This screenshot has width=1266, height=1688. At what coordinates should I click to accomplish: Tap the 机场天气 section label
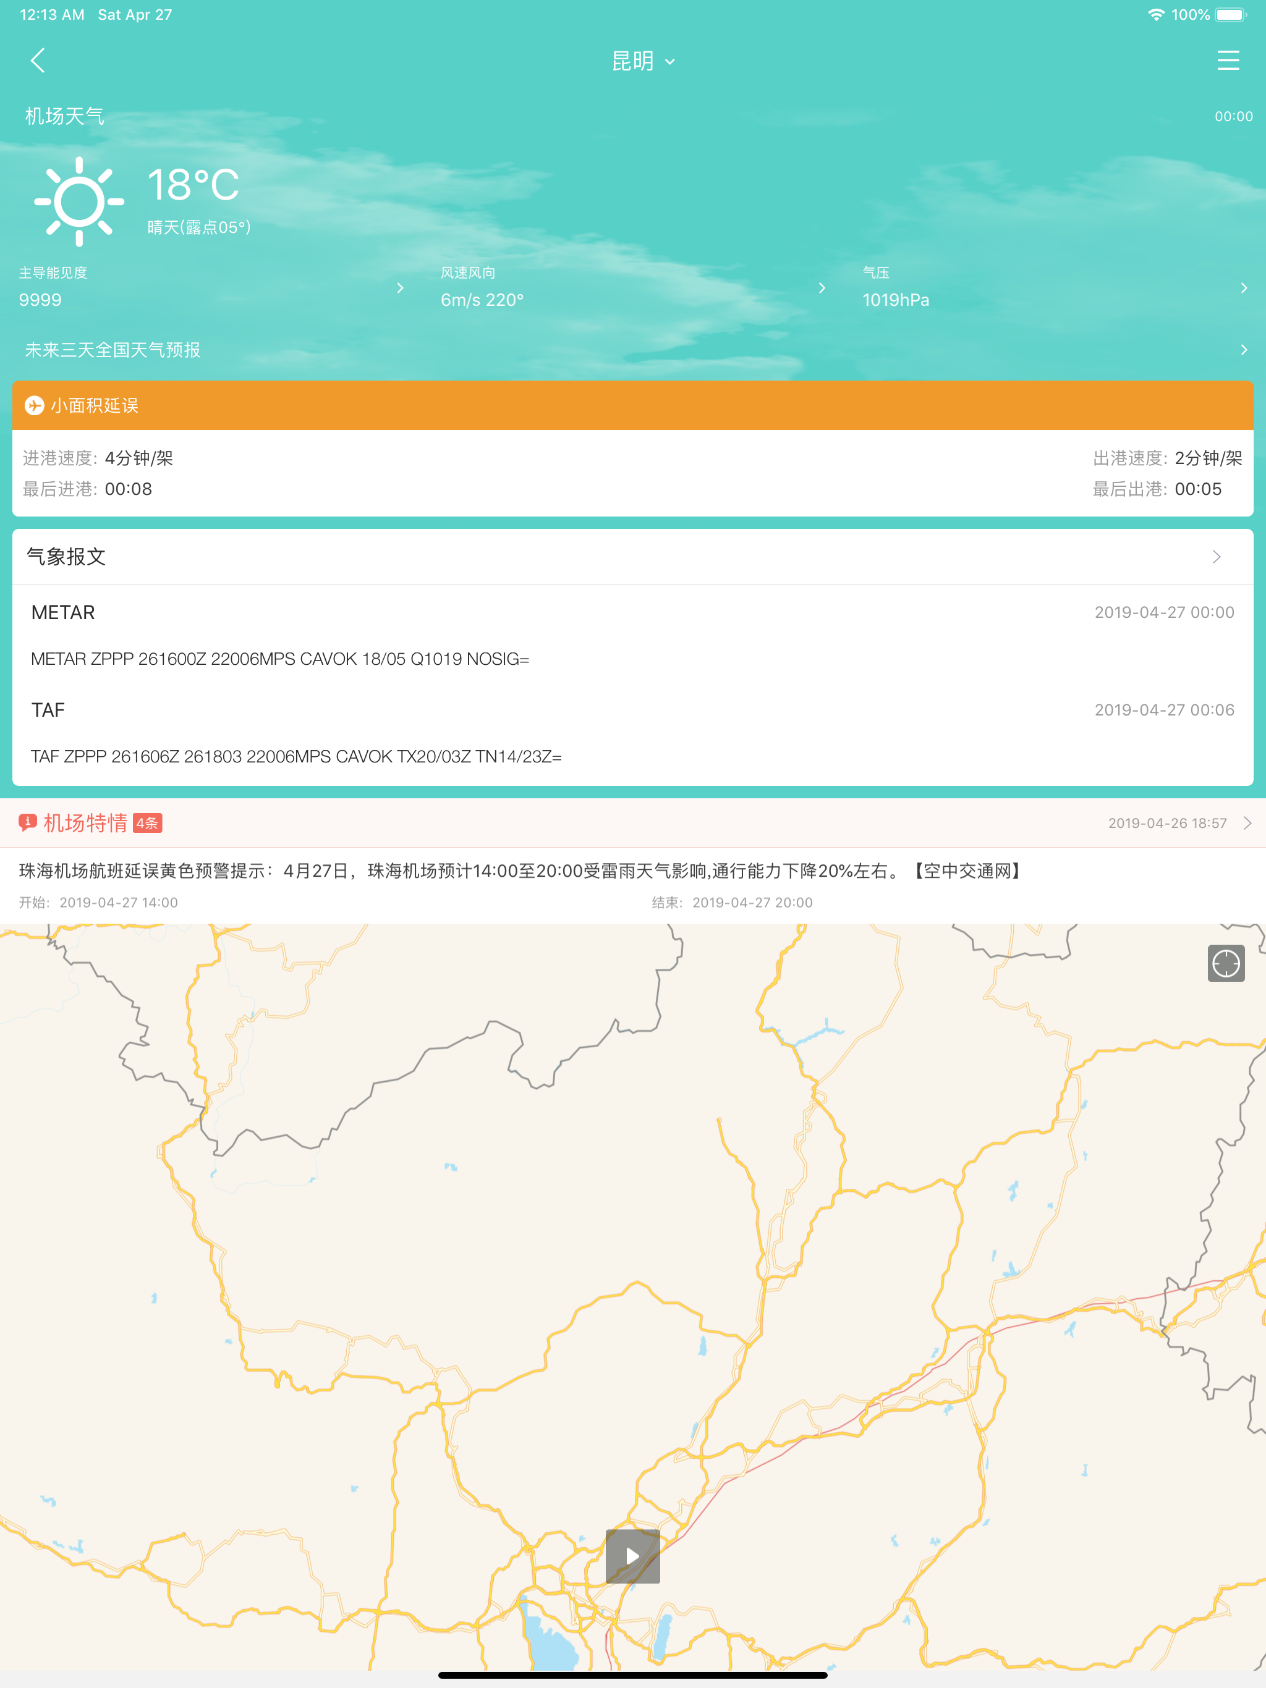tap(64, 116)
